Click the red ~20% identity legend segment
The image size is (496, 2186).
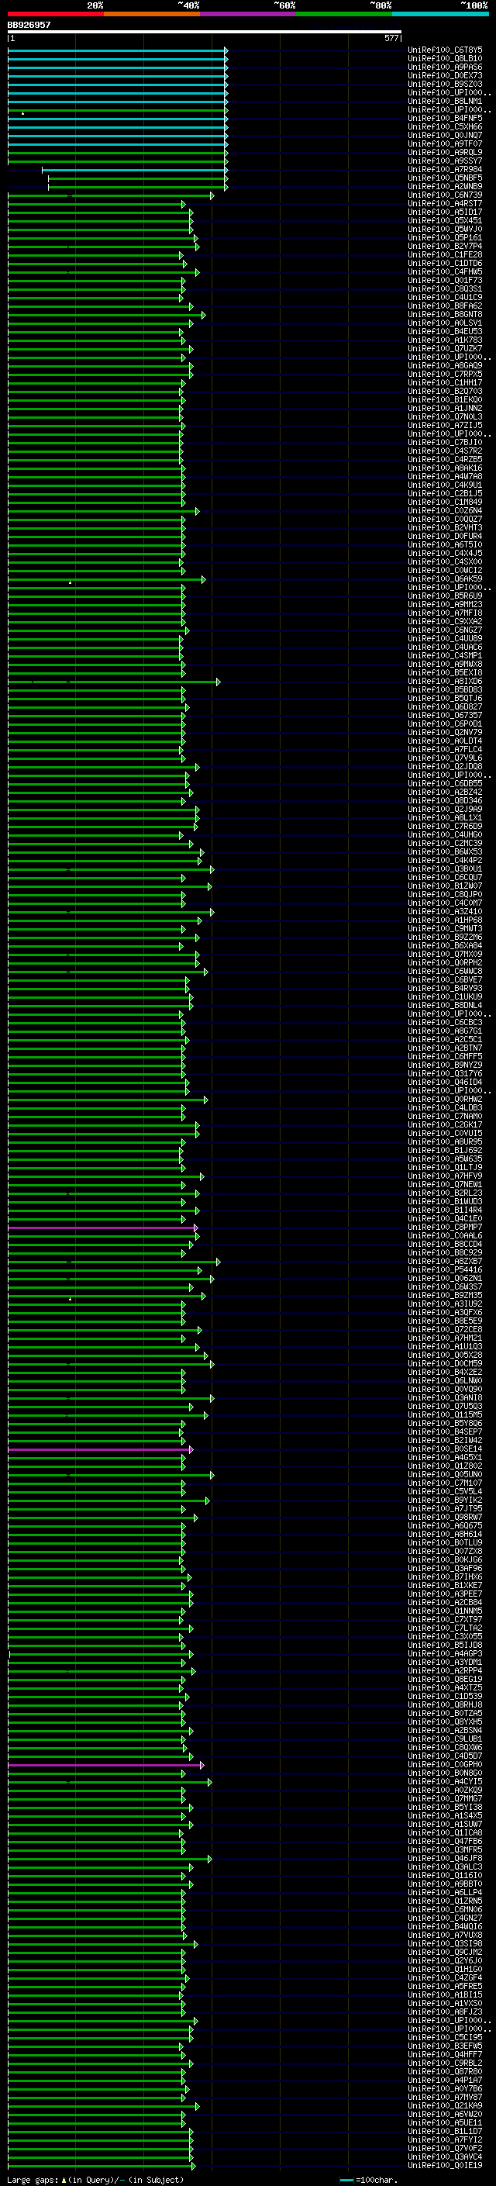pos(56,15)
